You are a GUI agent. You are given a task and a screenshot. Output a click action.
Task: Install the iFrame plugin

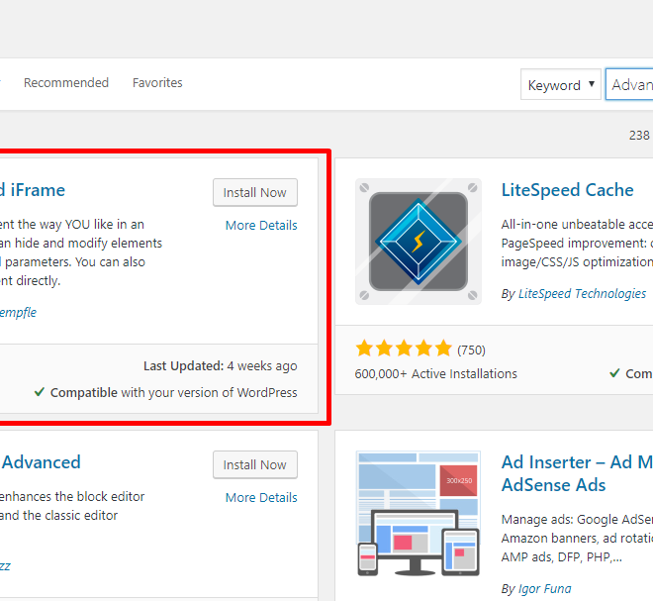point(255,192)
